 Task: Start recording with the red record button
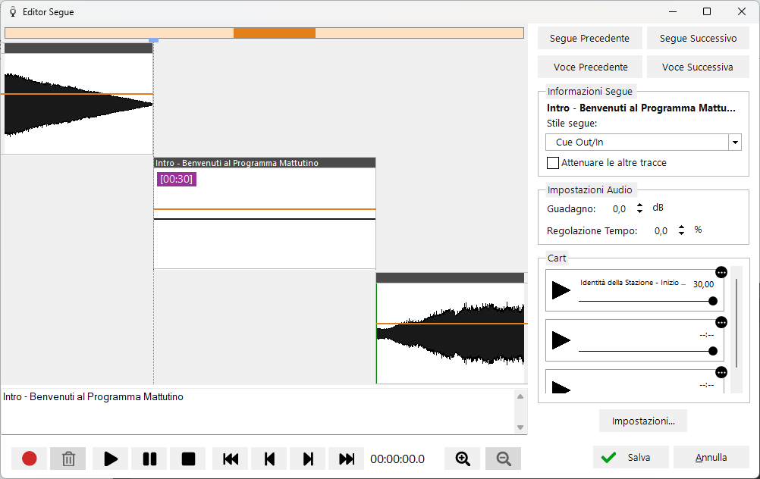29,459
